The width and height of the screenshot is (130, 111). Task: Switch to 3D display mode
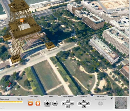(38, 103)
